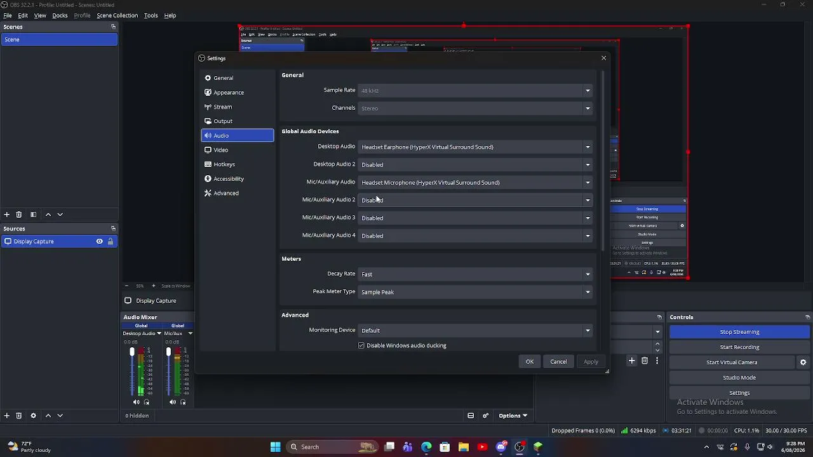
Task: Zoom out of the preview with minus
Action: point(126,286)
